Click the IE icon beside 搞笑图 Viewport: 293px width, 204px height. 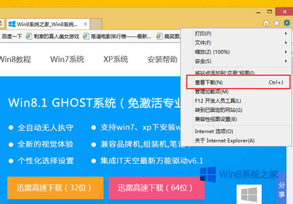coord(159,36)
